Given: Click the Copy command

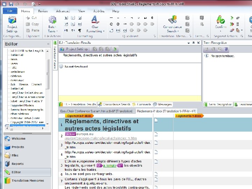Looking at the screenshot, I should [x=32, y=24].
